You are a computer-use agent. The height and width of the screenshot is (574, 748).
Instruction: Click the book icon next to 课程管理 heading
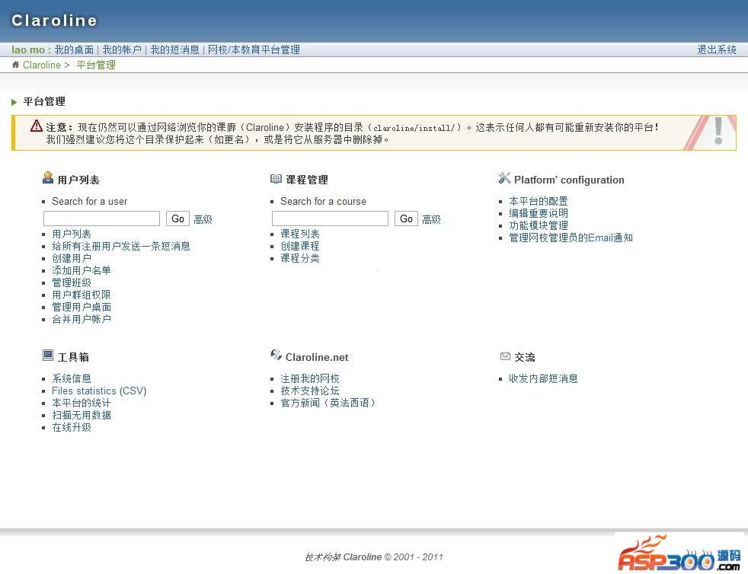pos(276,179)
